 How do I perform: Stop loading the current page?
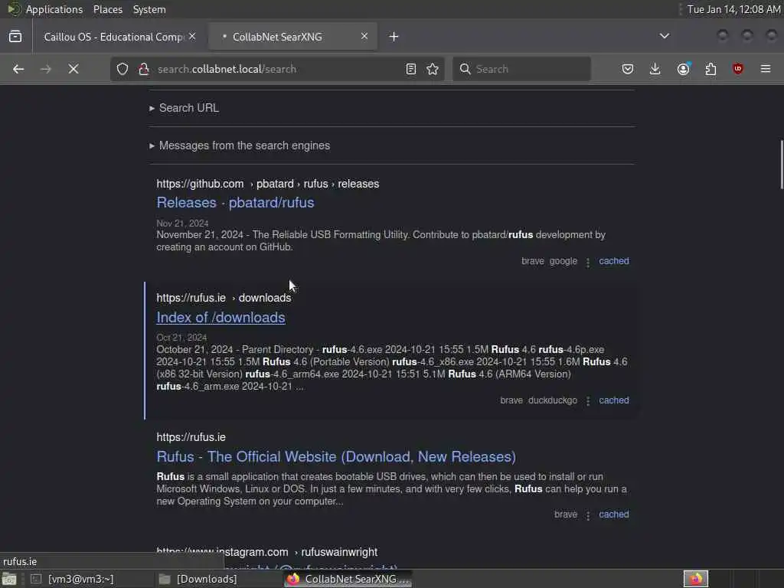click(73, 69)
